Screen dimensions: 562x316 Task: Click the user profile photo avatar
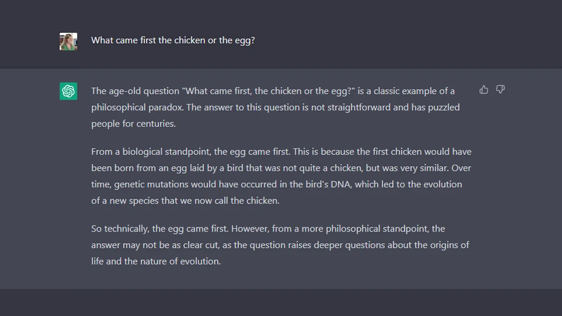68,41
